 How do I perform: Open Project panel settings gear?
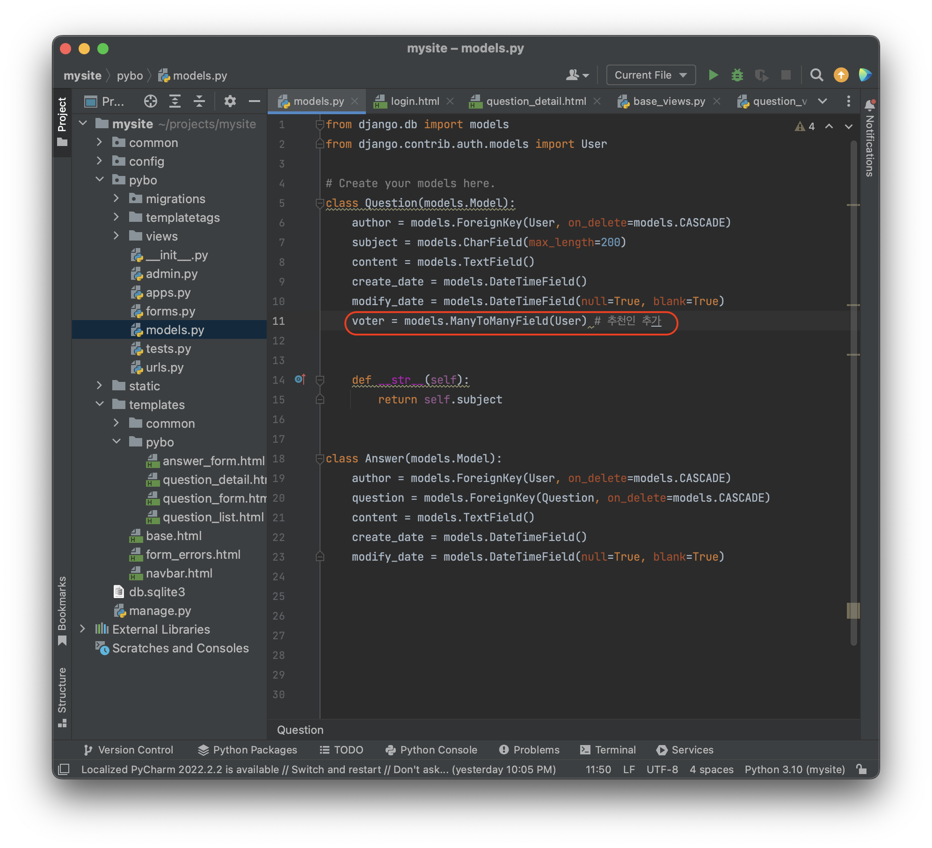pyautogui.click(x=230, y=101)
